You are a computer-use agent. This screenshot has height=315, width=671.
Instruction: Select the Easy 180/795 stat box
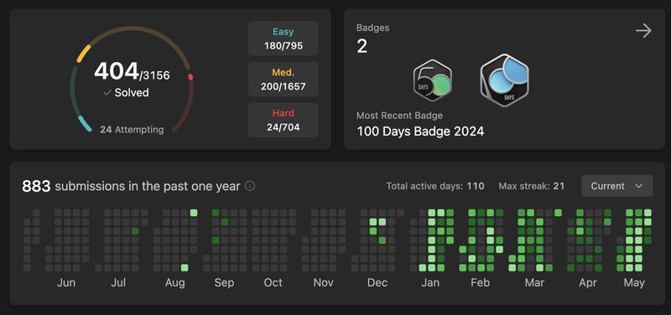283,39
